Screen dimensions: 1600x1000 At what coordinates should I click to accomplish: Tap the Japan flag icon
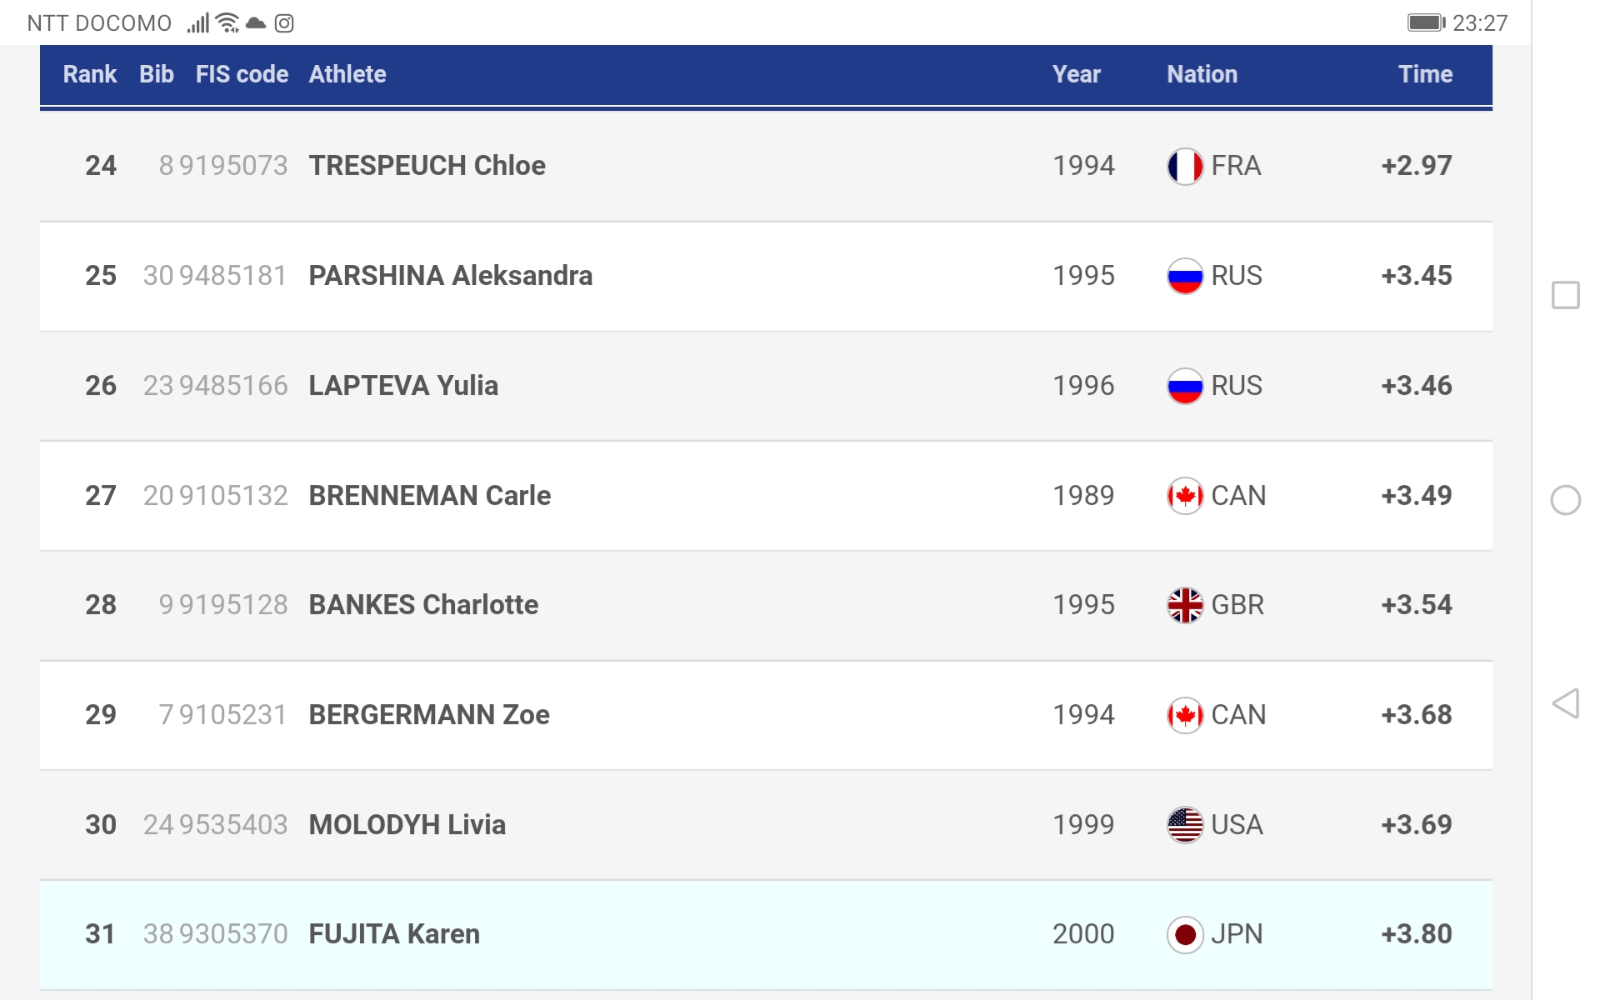[x=1184, y=934]
